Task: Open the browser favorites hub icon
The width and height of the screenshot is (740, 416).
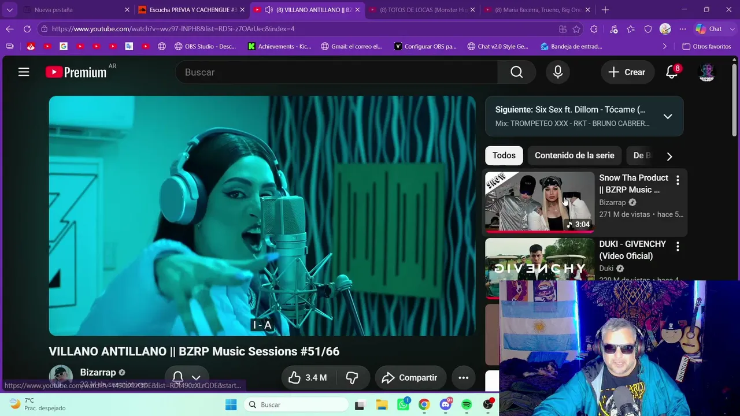Action: pos(631,29)
